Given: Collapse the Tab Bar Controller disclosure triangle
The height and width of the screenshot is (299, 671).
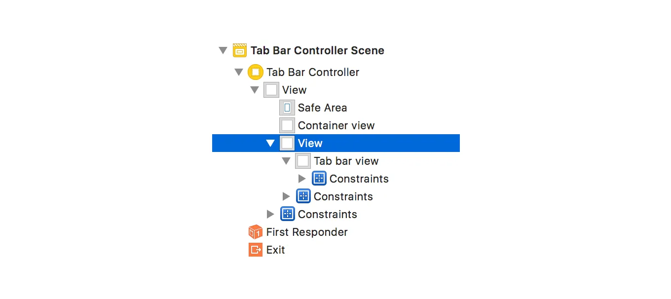Looking at the screenshot, I should point(239,72).
